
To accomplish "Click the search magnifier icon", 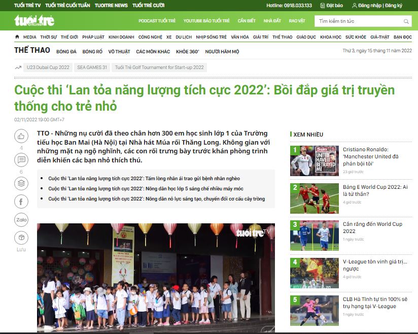I will [406, 21].
